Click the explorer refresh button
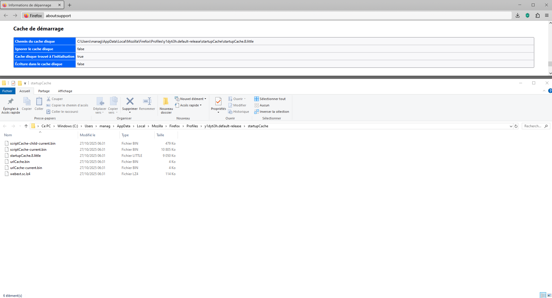 pos(516,126)
